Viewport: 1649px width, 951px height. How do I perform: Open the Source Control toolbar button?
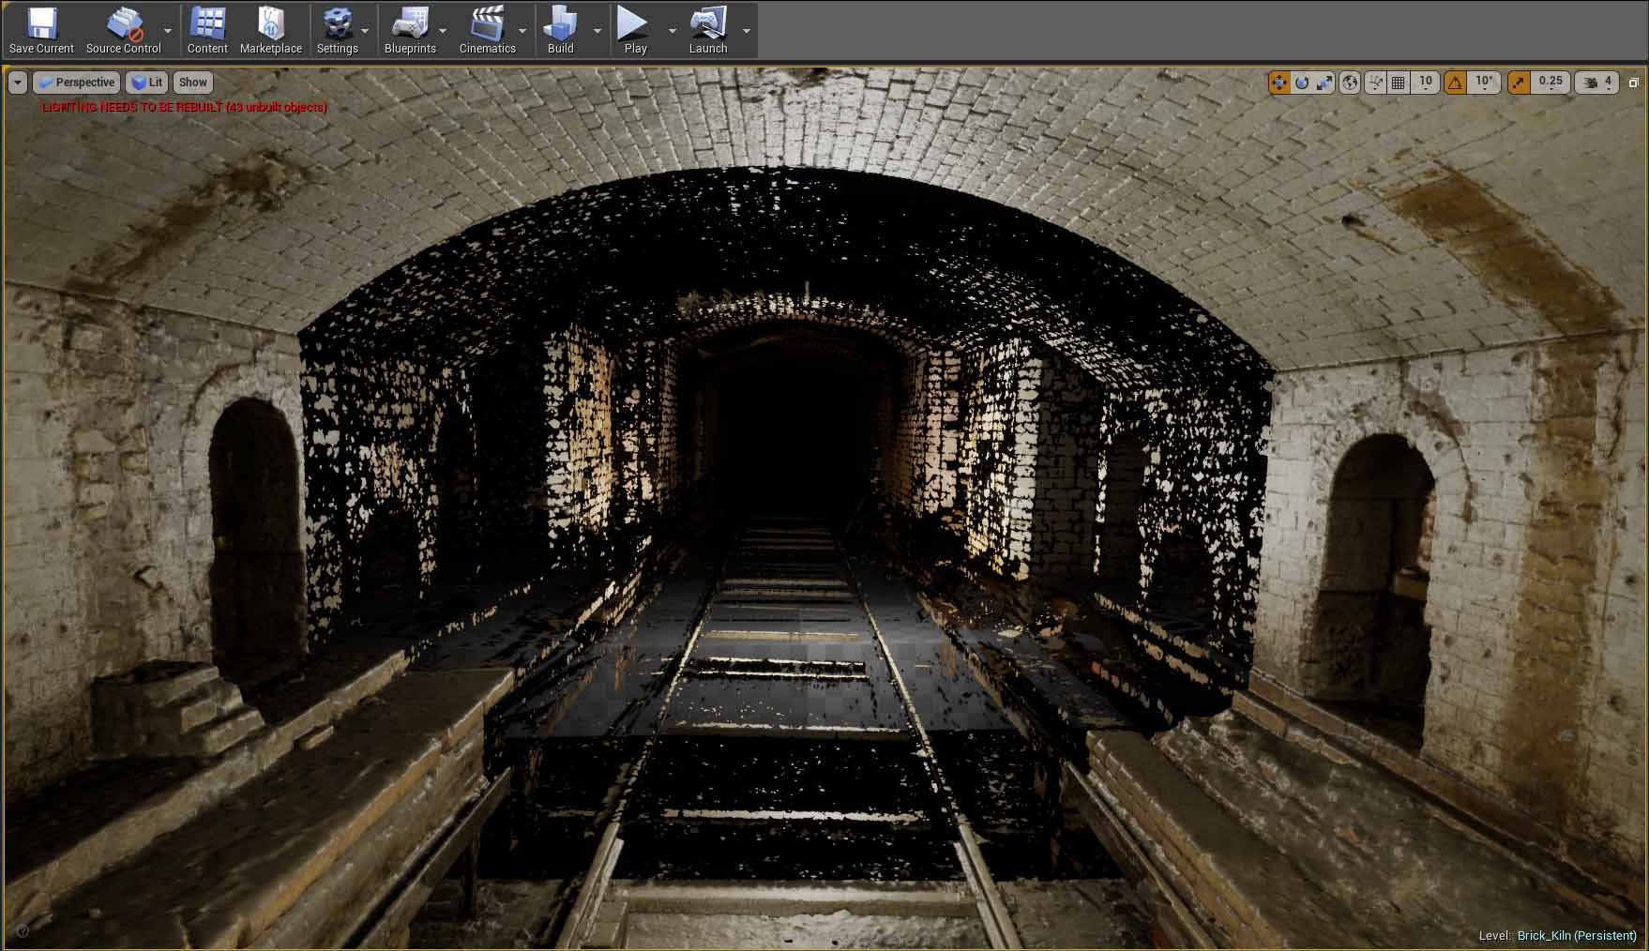123,31
